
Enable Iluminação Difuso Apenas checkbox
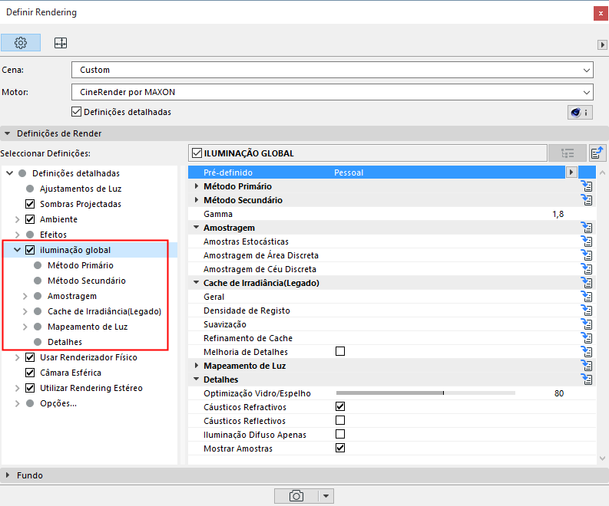pyautogui.click(x=340, y=434)
